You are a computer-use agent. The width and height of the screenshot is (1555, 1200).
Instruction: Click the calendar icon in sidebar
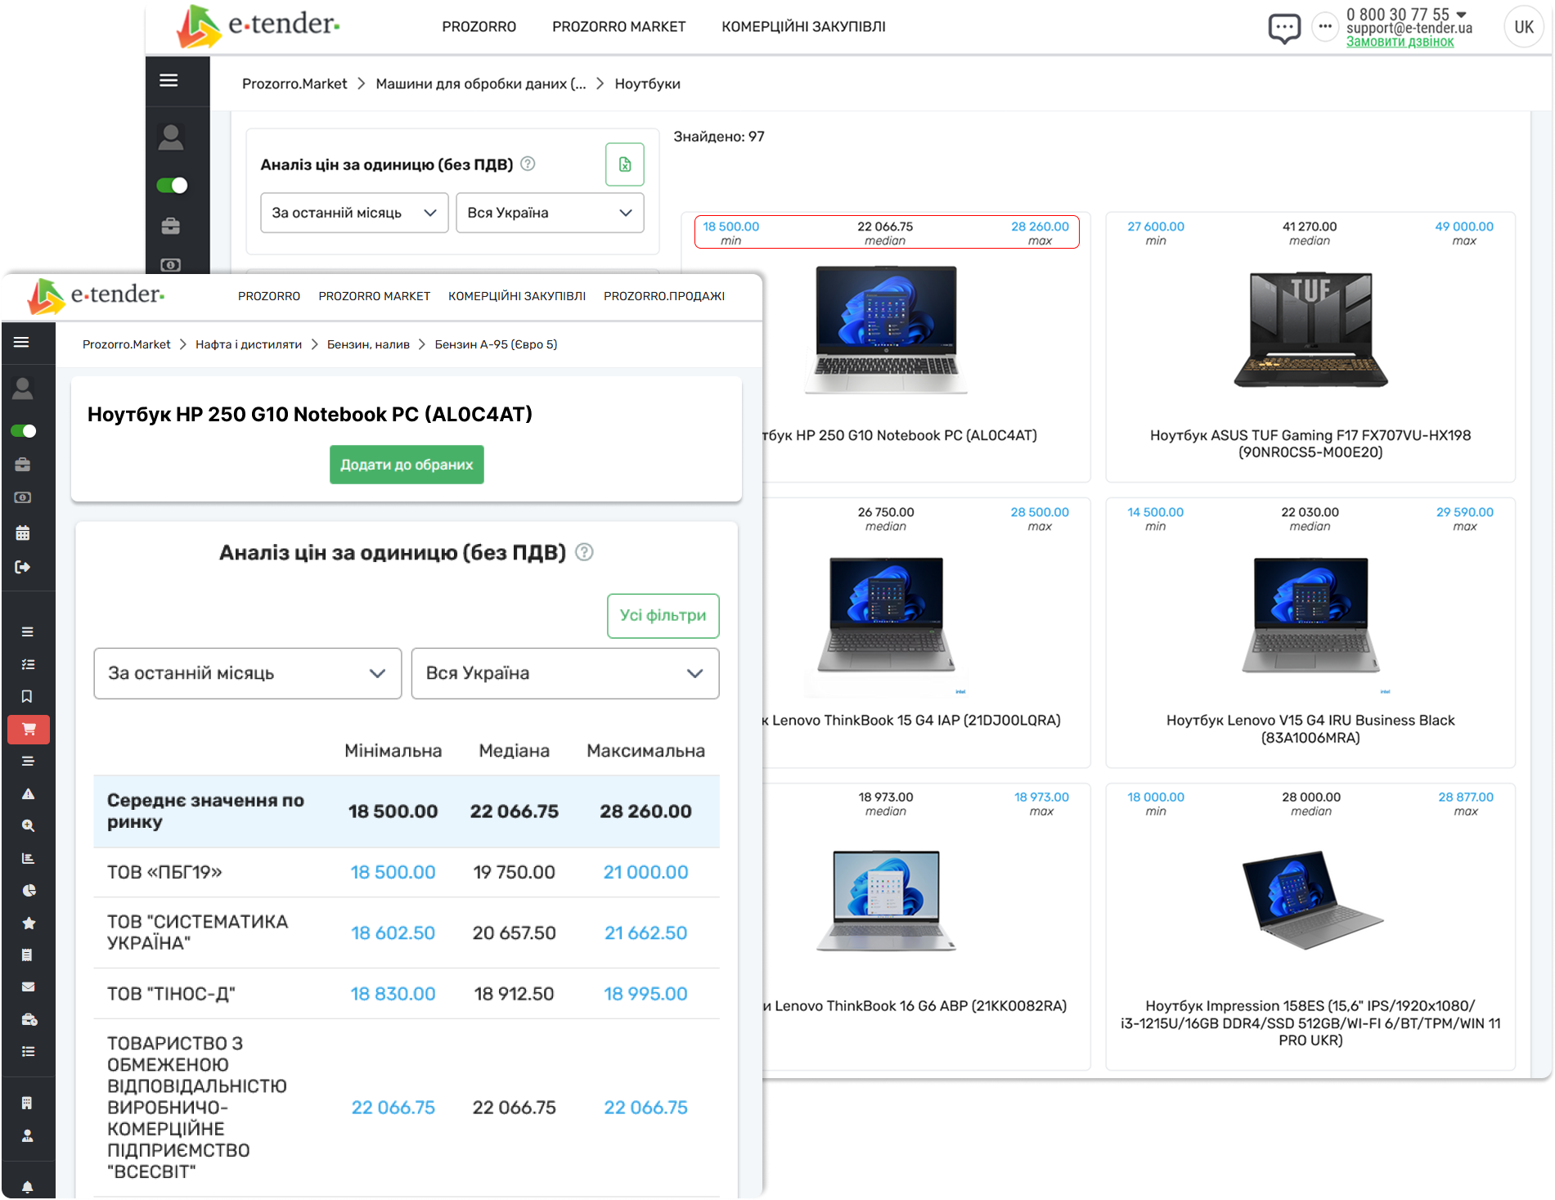(23, 533)
